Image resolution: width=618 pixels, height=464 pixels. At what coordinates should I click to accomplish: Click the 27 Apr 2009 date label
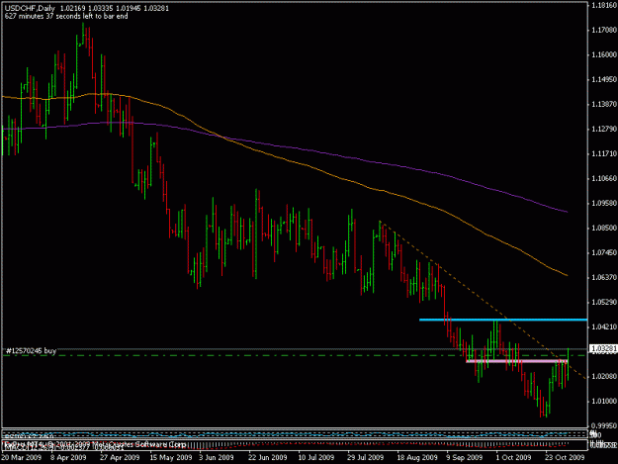tap(120, 458)
